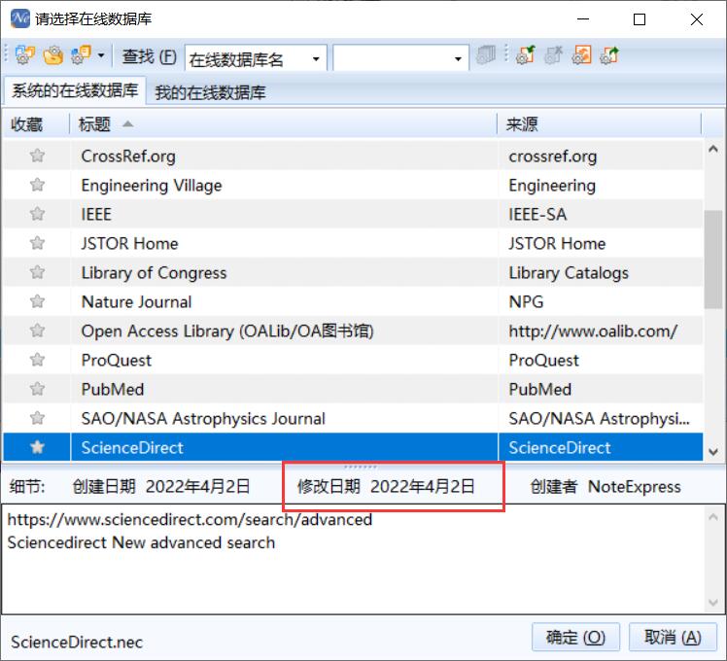Select the ProQuest database title
The image size is (727, 661).
(x=117, y=361)
